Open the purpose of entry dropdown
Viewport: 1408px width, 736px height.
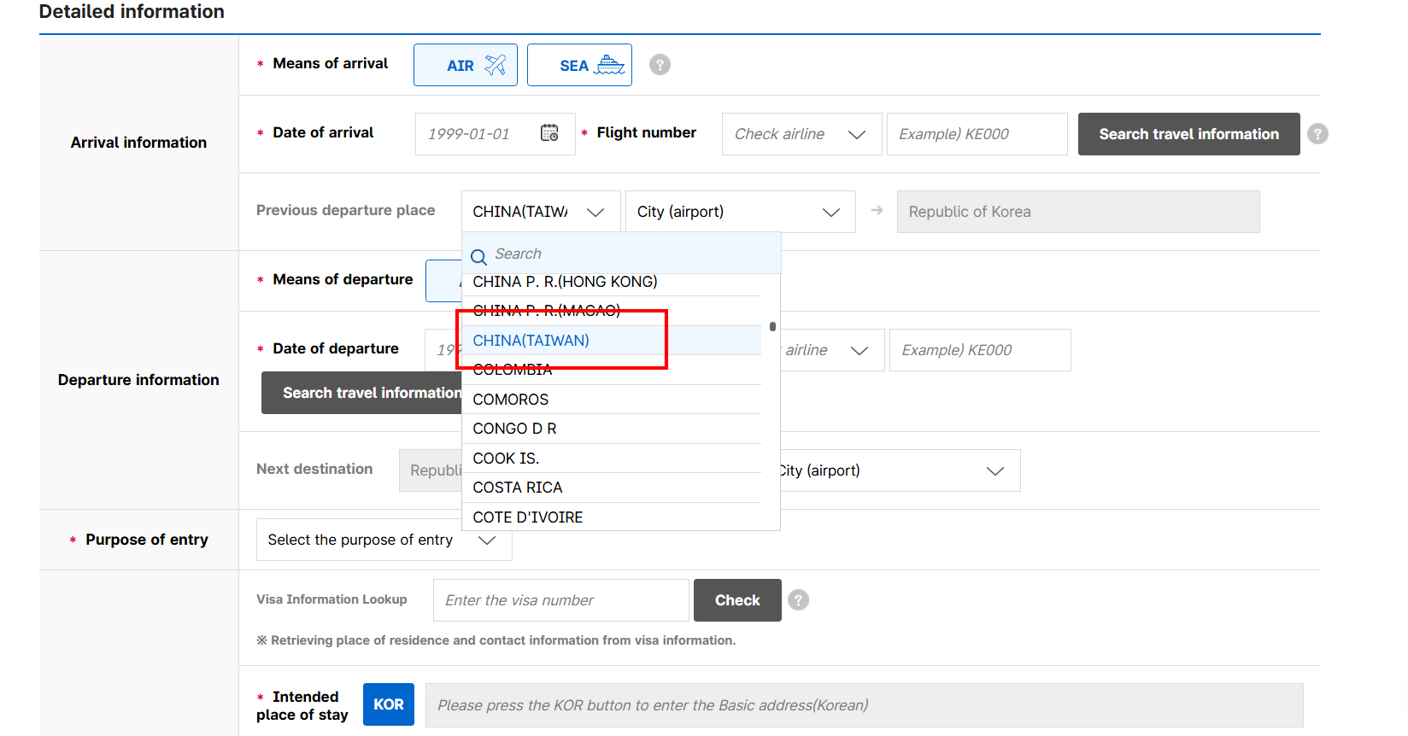pyautogui.click(x=384, y=540)
